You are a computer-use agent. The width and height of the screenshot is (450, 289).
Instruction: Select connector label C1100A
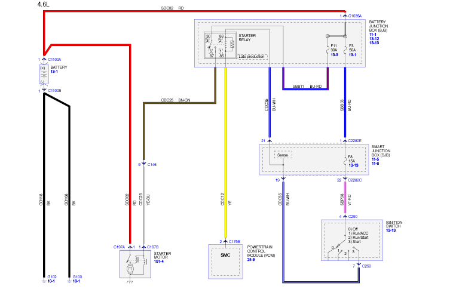click(54, 60)
